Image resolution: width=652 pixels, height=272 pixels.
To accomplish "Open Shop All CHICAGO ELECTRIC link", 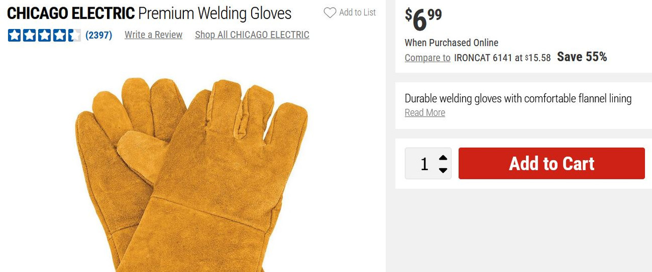I will pos(252,35).
